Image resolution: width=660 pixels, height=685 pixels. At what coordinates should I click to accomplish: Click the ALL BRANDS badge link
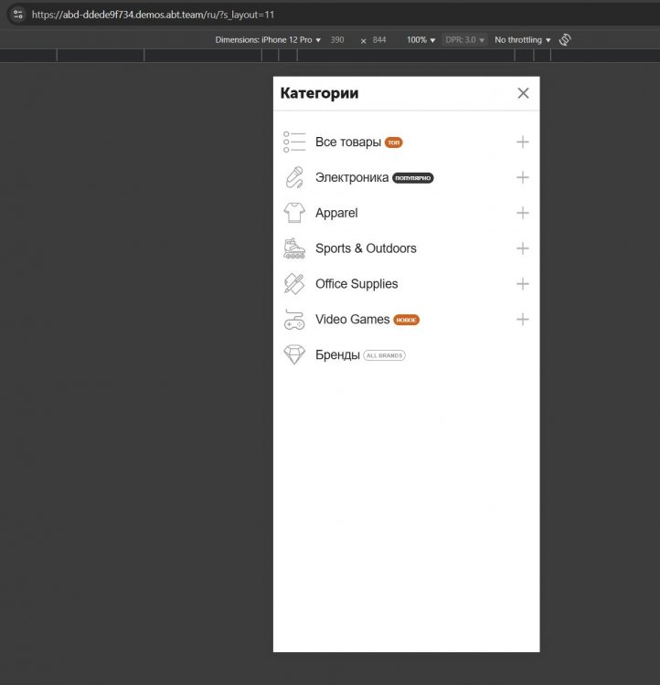tap(384, 355)
